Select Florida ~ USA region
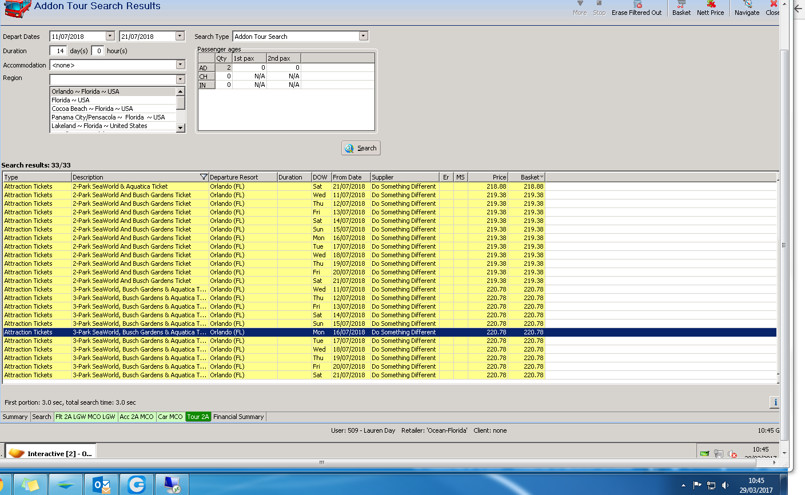This screenshot has width=805, height=495. (113, 100)
